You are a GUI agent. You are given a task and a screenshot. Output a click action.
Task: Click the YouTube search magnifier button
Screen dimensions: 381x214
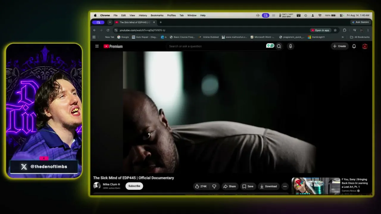[279, 46]
